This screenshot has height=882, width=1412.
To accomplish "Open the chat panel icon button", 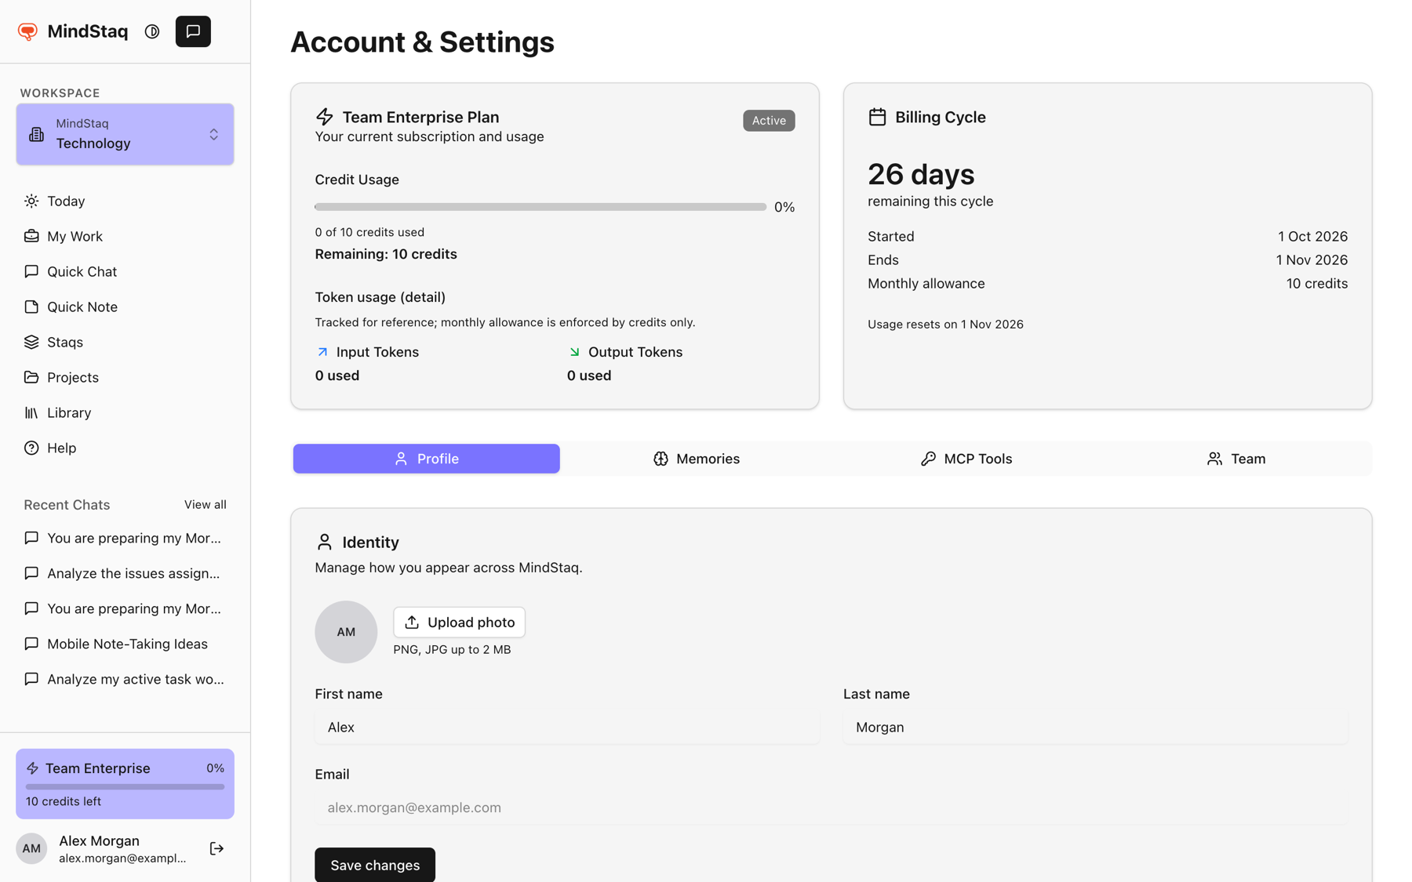I will click(193, 31).
